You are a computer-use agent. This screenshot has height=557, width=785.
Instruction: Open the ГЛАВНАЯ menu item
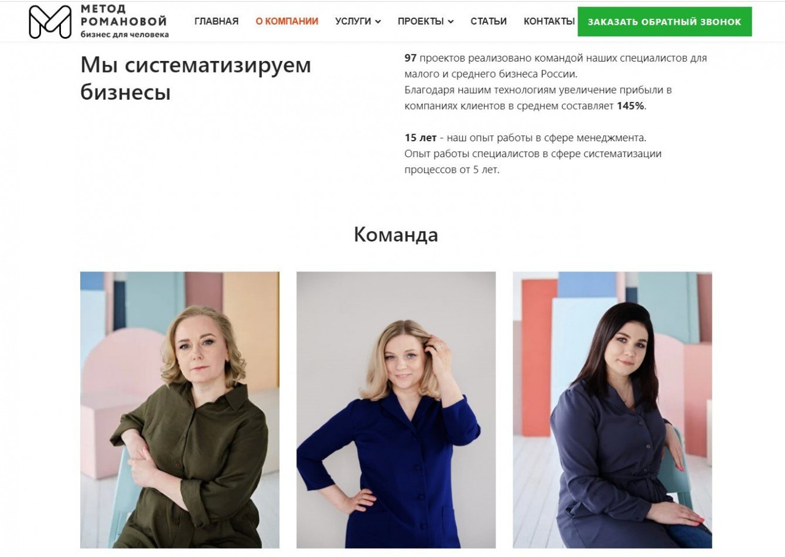click(x=216, y=21)
